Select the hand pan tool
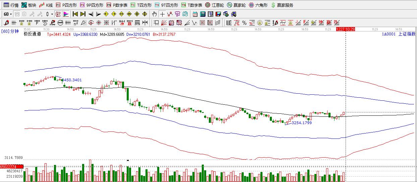 tap(154, 14)
